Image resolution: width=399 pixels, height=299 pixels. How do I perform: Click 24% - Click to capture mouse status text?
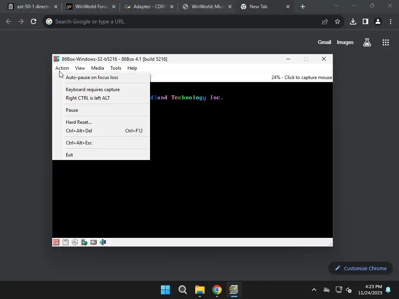(302, 77)
